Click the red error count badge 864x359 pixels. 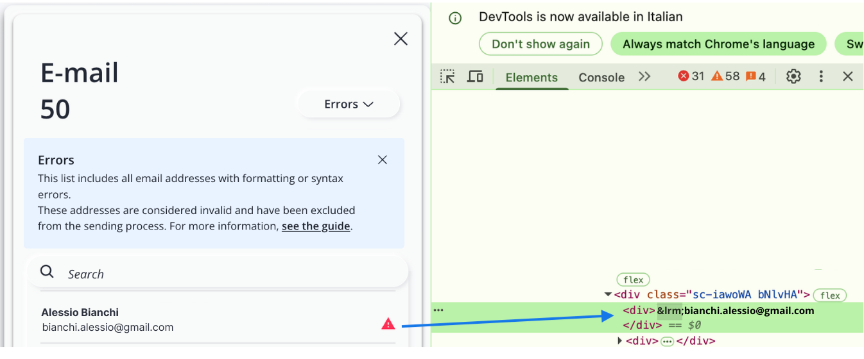point(691,76)
